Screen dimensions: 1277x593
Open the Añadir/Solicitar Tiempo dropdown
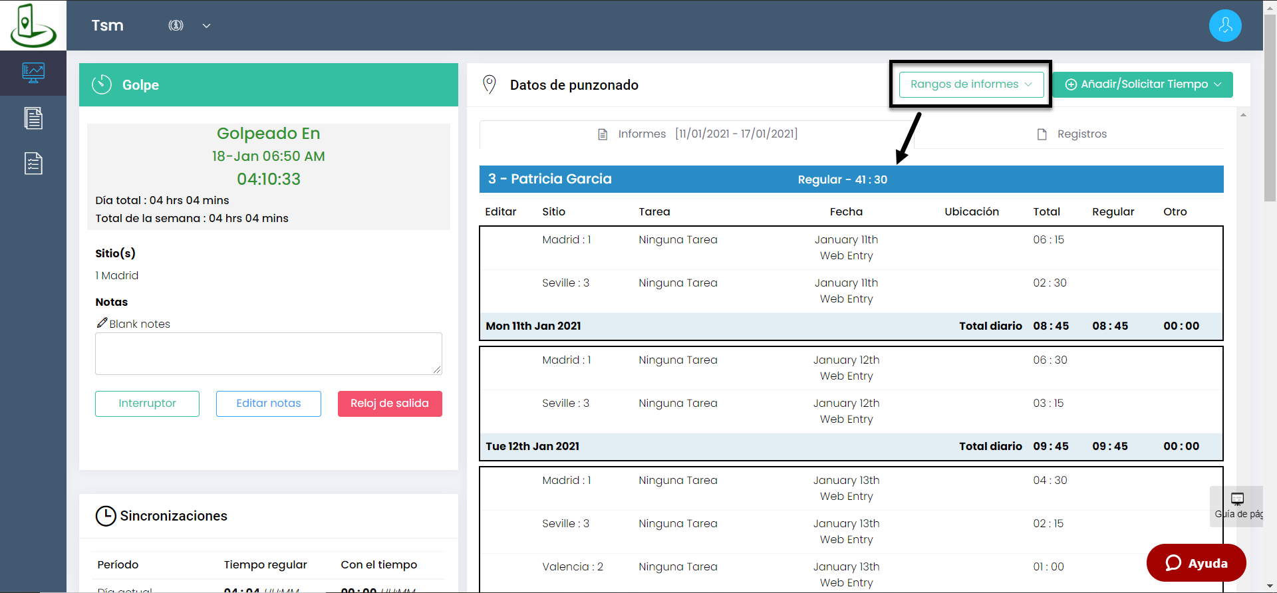pyautogui.click(x=1143, y=84)
